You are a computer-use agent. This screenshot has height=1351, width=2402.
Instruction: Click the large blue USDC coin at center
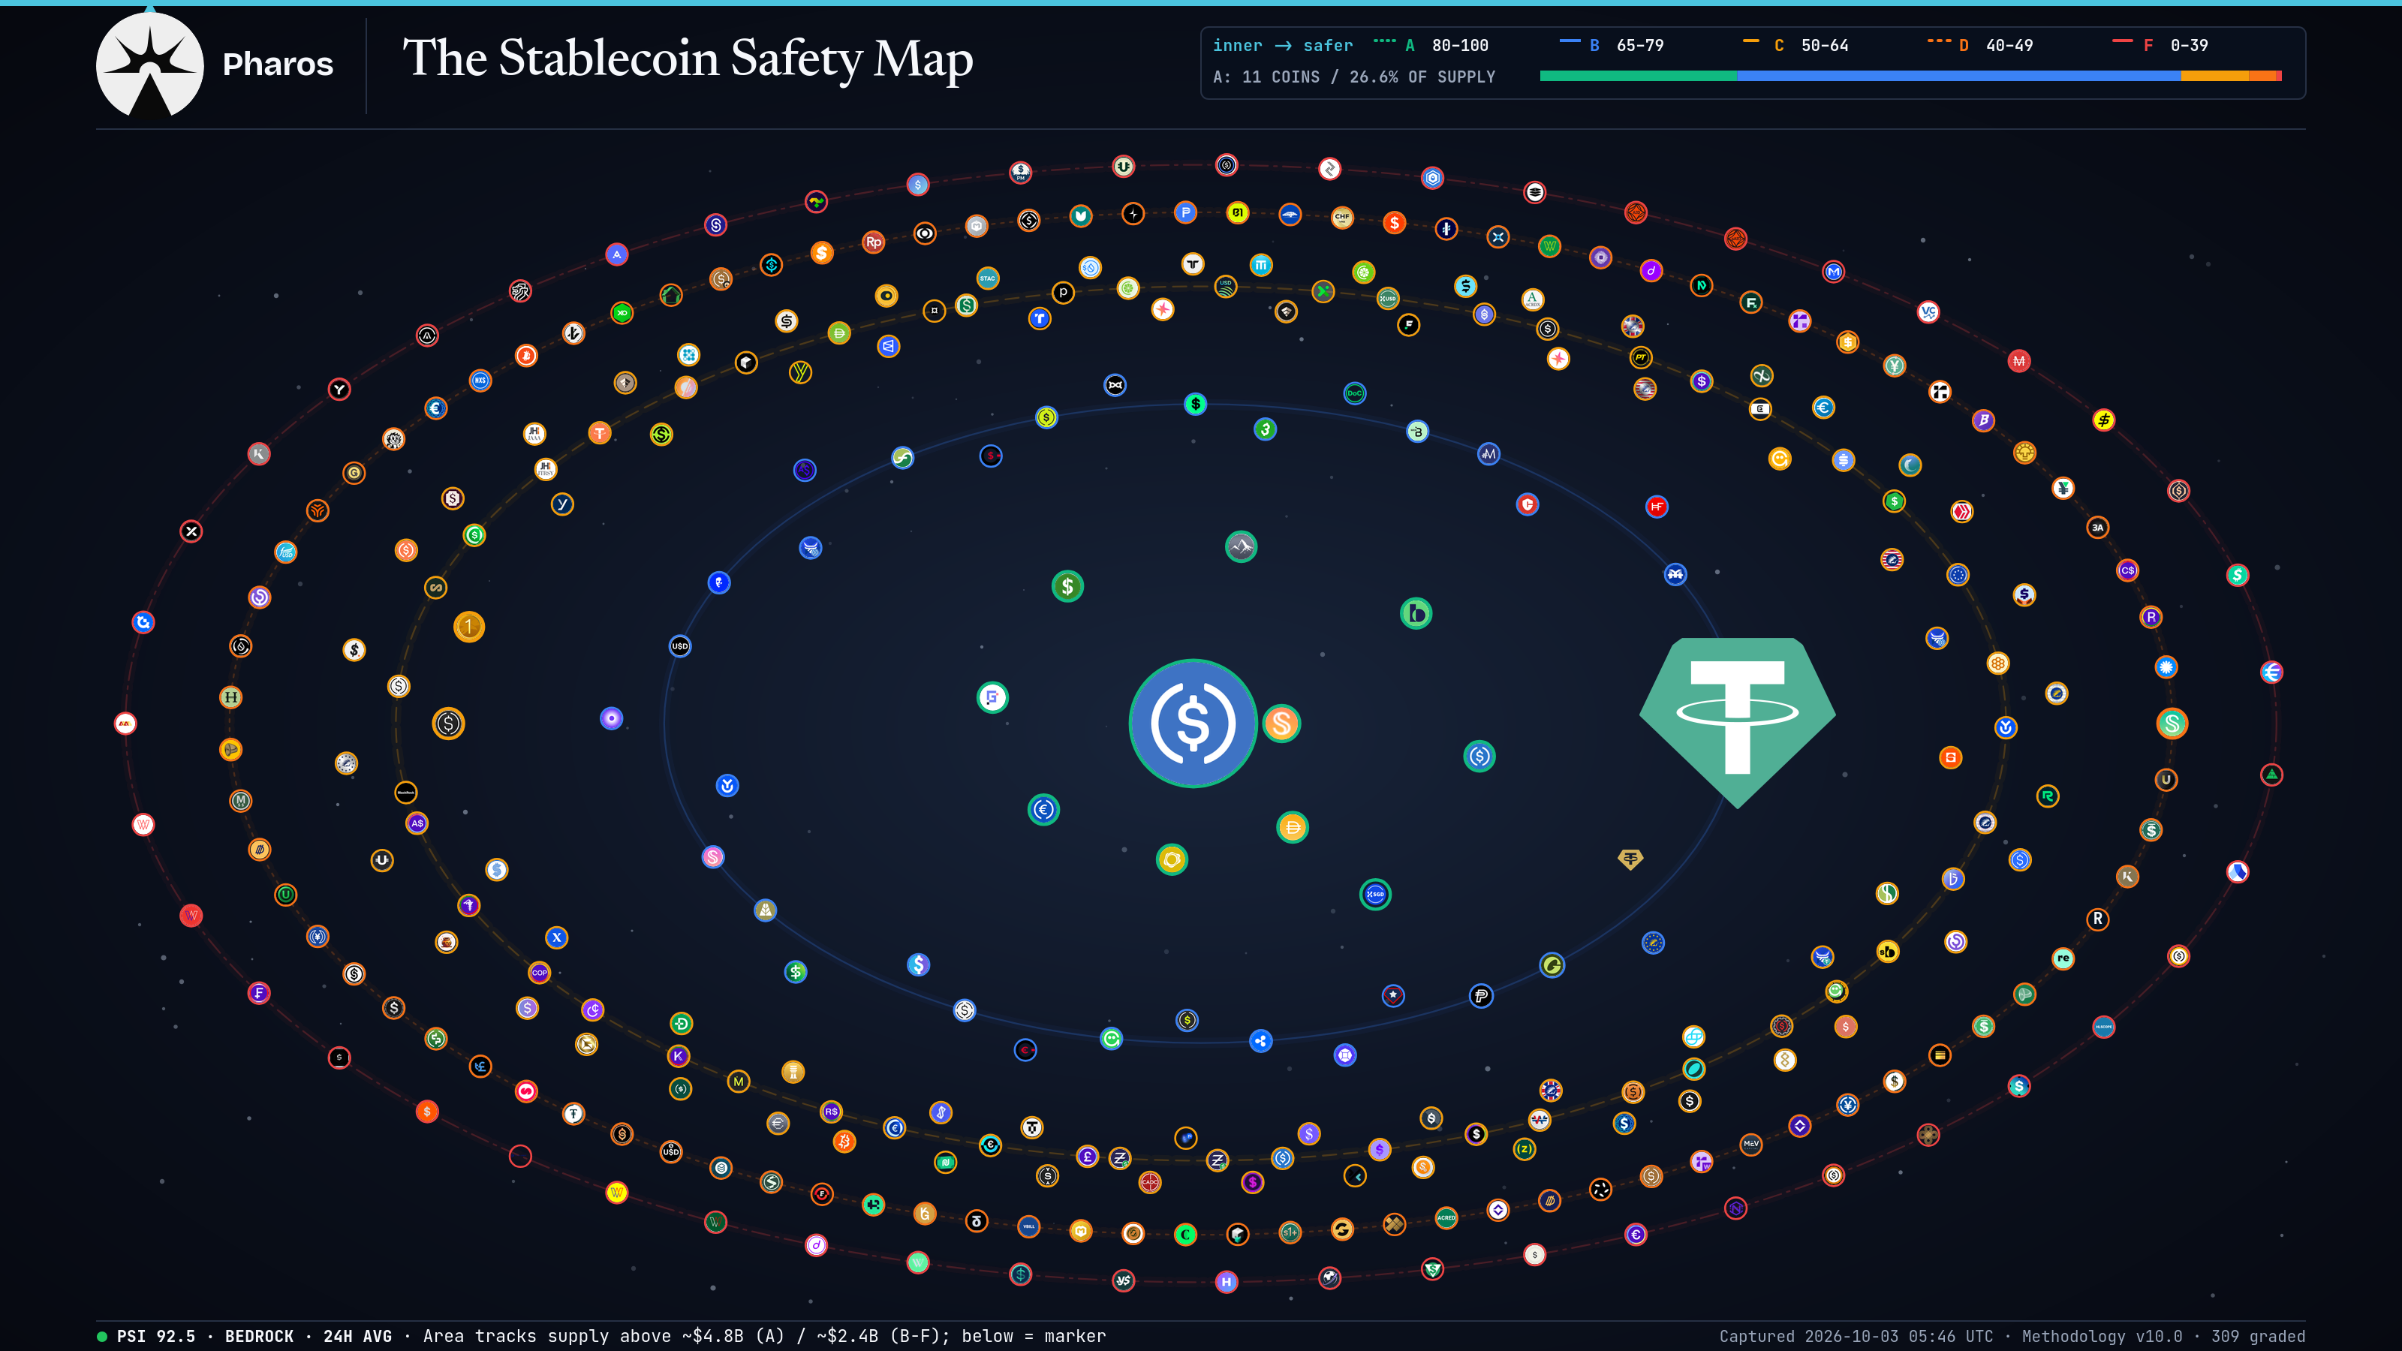coord(1193,724)
